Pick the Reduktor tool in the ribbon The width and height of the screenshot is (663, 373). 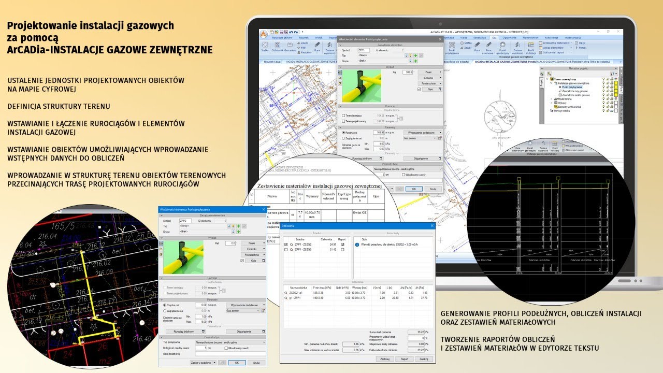[305, 52]
